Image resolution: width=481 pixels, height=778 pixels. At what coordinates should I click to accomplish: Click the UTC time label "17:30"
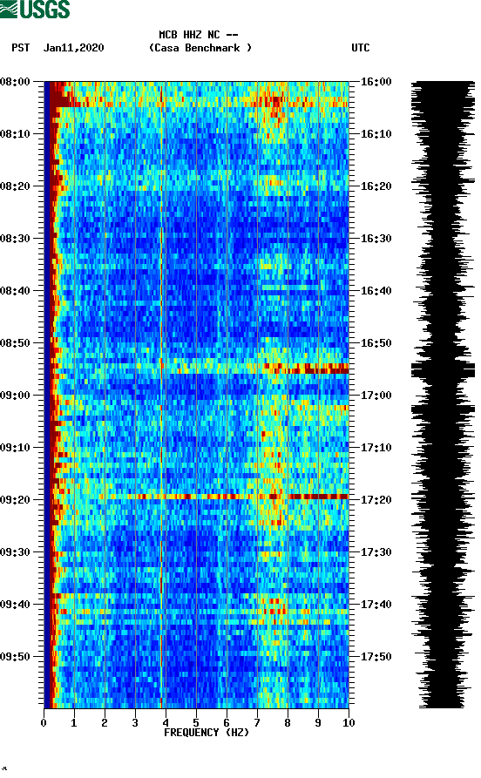(376, 552)
